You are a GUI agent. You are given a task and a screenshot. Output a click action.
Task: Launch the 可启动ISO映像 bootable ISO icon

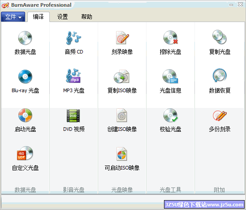121,154
